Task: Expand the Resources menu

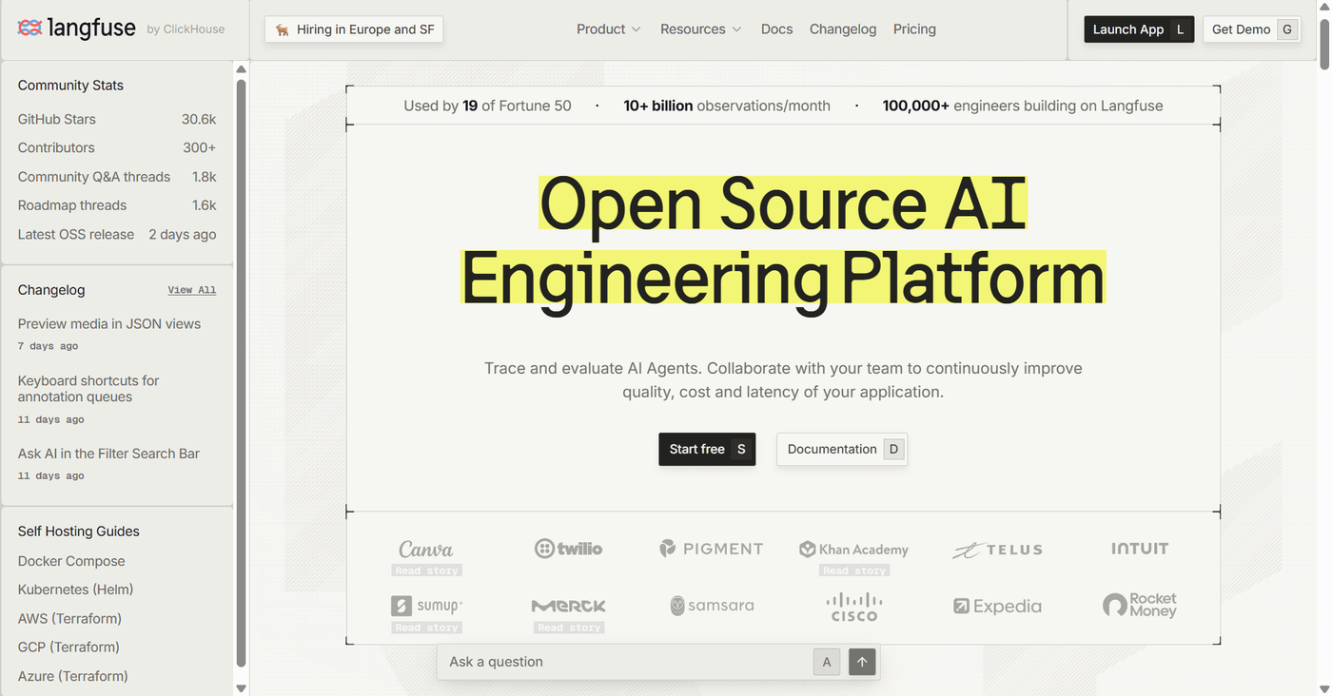Action: tap(701, 29)
